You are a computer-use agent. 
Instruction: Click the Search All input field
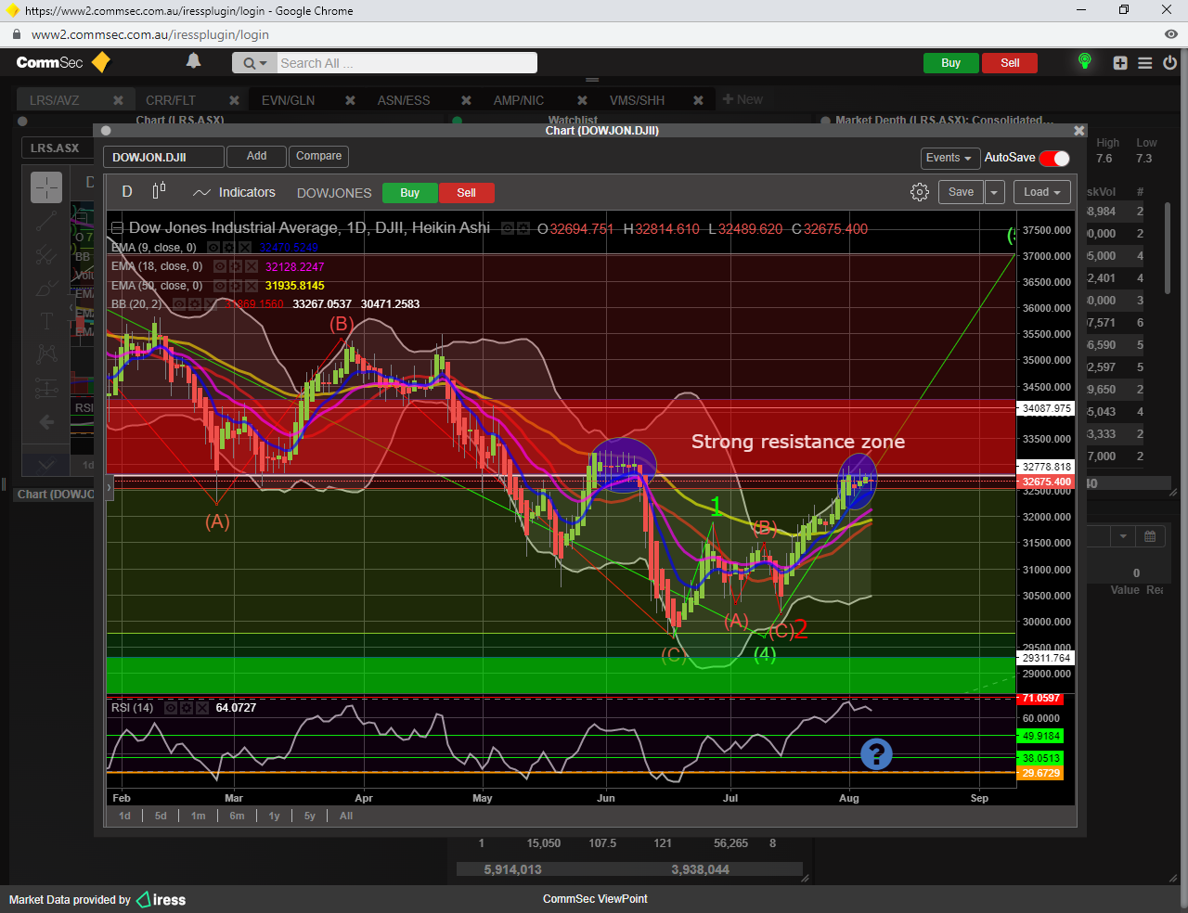tap(406, 63)
